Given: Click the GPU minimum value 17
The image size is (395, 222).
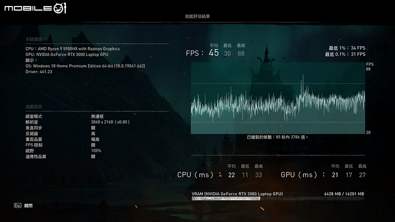Looking at the screenshot, I should (x=349, y=175).
